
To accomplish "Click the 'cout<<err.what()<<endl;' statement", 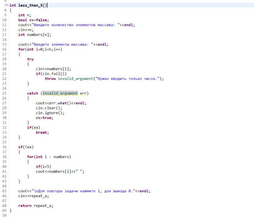I will 61,103.
